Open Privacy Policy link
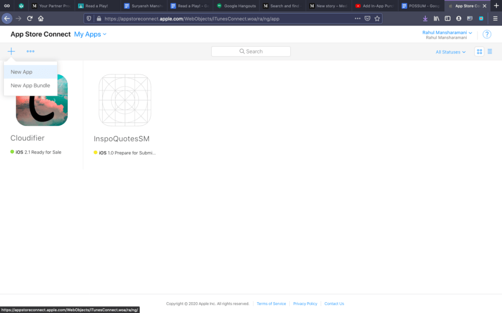 (x=305, y=303)
